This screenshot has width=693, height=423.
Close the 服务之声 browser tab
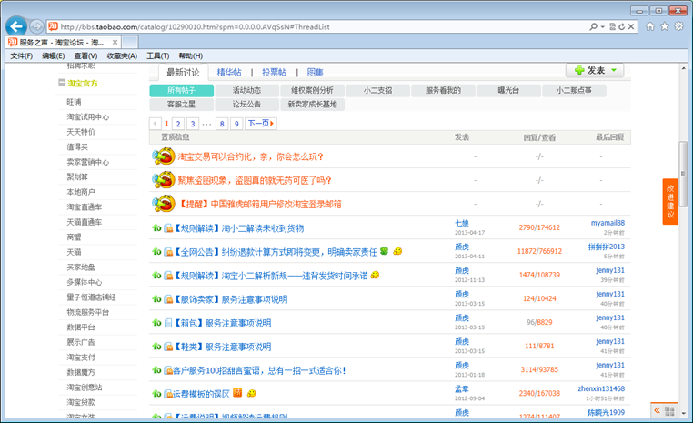(x=115, y=43)
